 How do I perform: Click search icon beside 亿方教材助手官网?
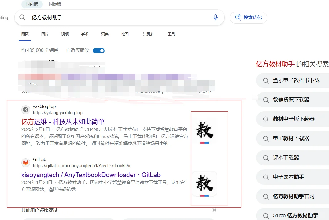coord(266,197)
